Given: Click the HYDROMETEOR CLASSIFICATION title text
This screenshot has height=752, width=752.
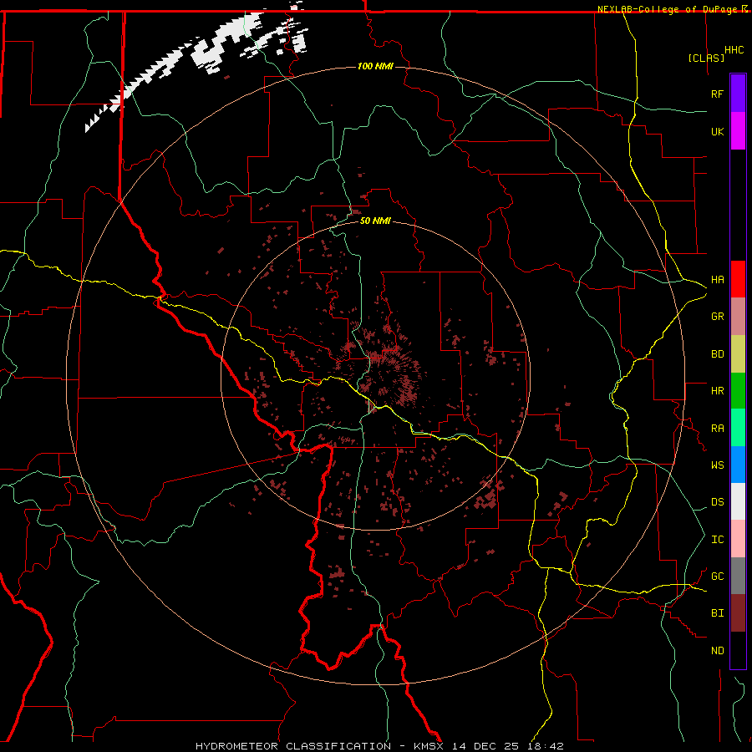Looking at the screenshot, I should click(x=293, y=746).
